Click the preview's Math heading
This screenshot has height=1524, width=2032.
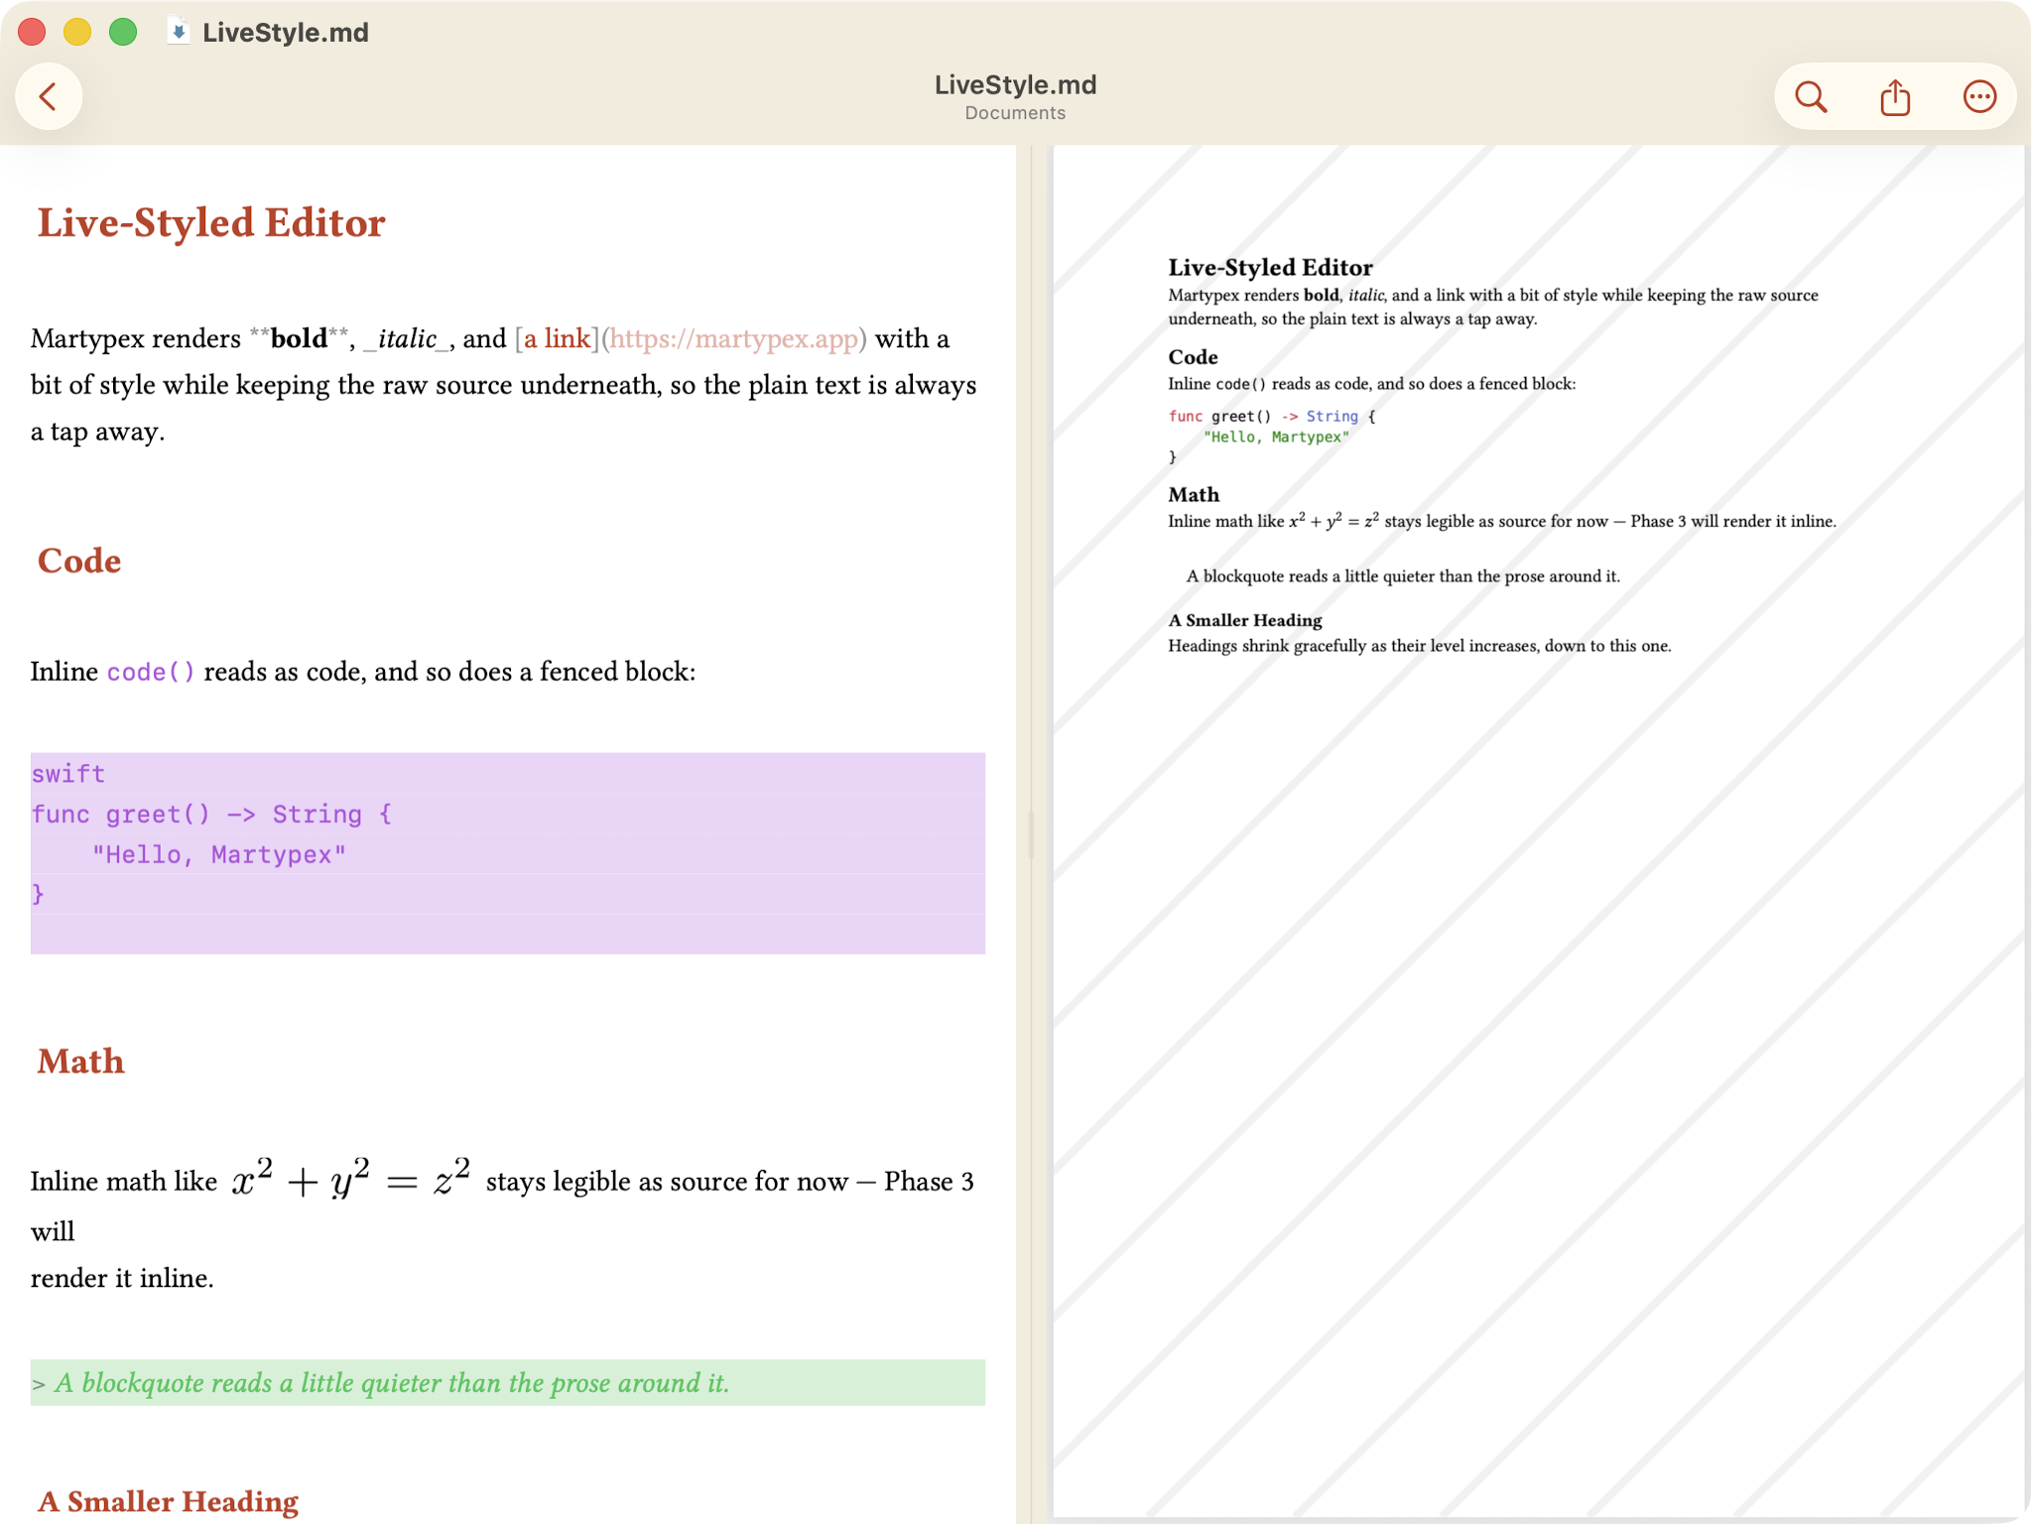pyautogui.click(x=1194, y=494)
